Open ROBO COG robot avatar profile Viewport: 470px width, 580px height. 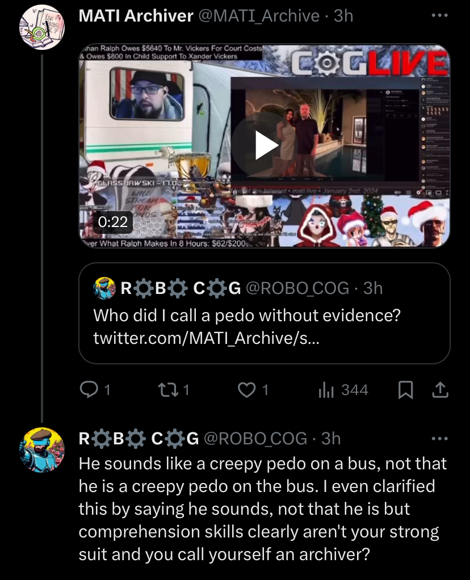(x=42, y=450)
